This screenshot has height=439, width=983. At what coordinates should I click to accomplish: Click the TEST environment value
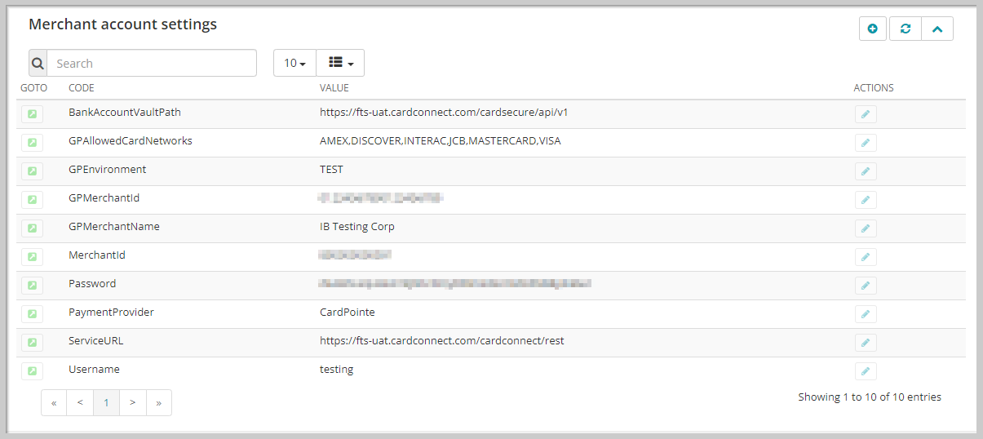tap(331, 169)
